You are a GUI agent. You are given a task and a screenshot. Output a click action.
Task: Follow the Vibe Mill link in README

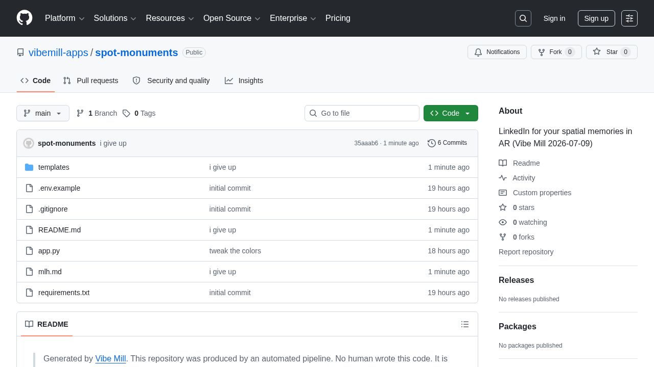110,358
